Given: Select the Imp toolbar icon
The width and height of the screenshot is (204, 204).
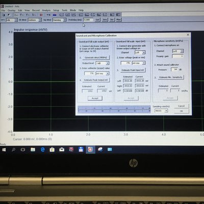Looking at the screenshot, I should [16, 15].
